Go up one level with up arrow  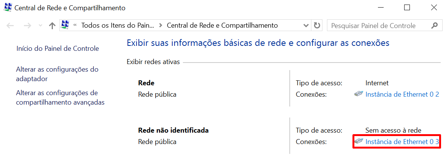[x=52, y=26]
